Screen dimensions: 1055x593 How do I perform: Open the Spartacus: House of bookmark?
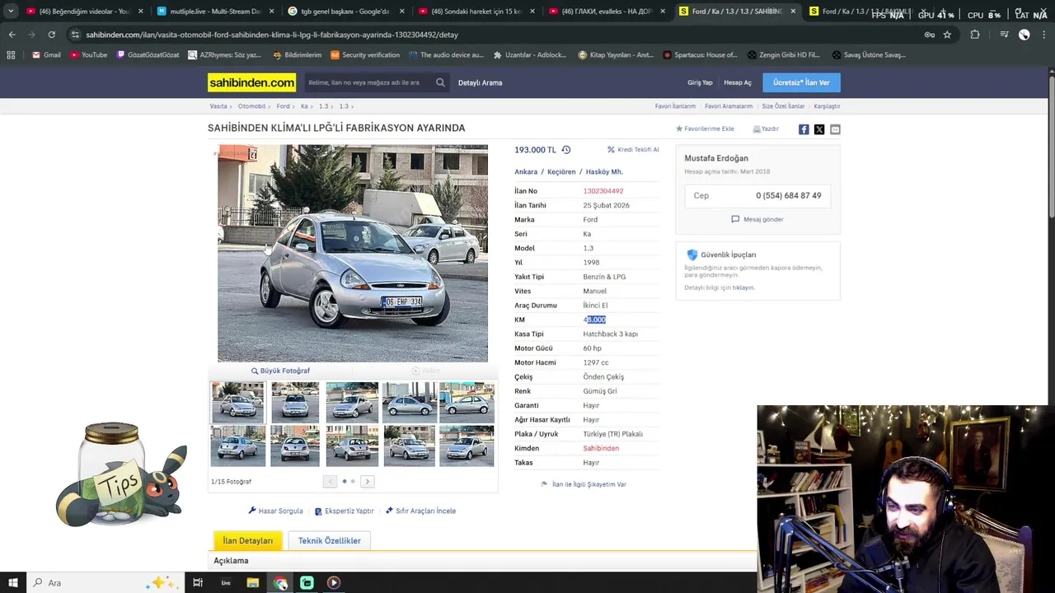pos(700,55)
